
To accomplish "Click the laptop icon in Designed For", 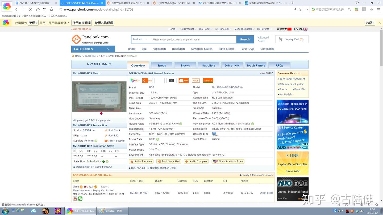I will tap(215, 134).
